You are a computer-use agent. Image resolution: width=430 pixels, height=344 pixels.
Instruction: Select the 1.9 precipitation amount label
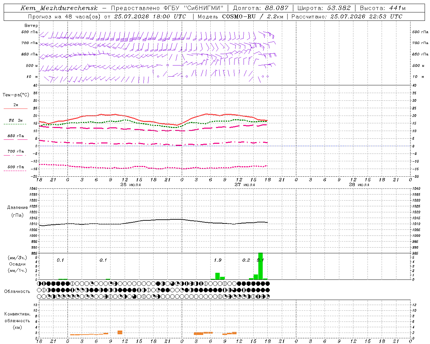point(218,260)
